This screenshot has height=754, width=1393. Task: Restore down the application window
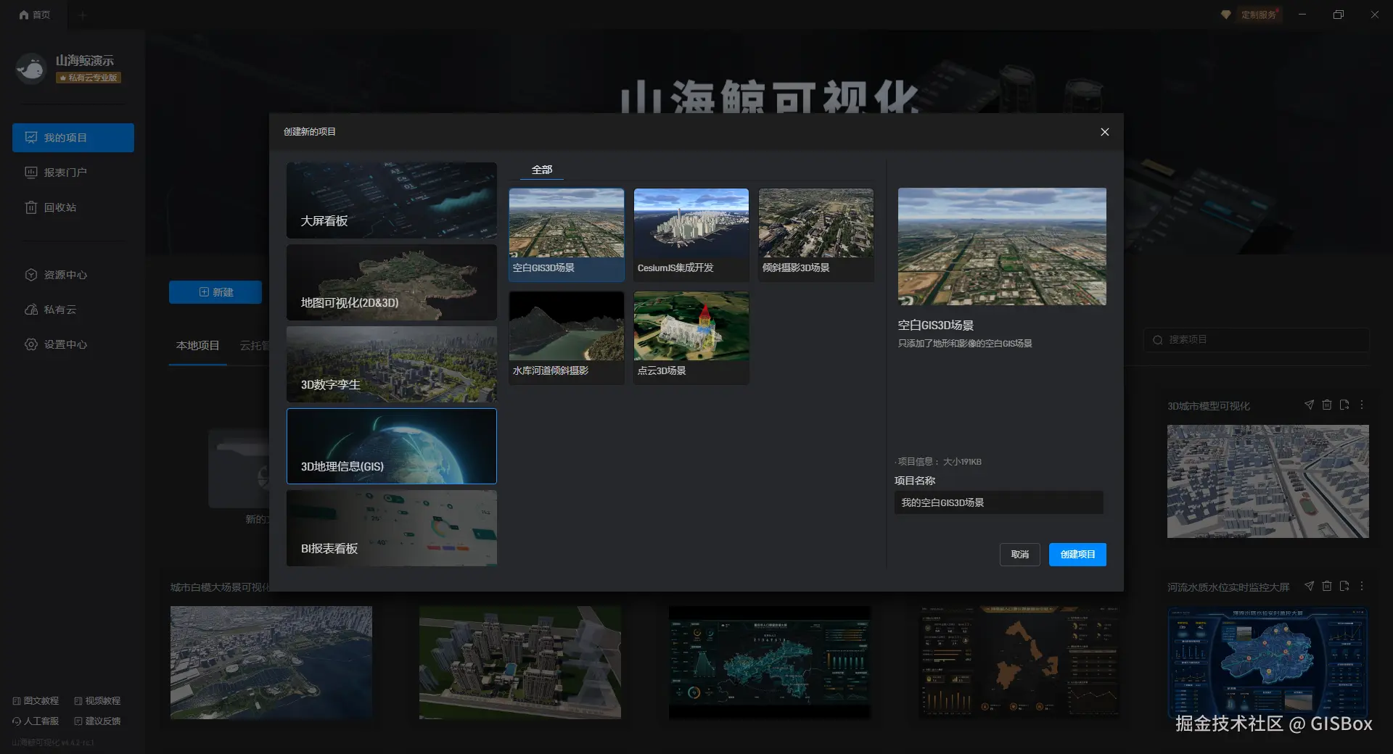(1339, 14)
